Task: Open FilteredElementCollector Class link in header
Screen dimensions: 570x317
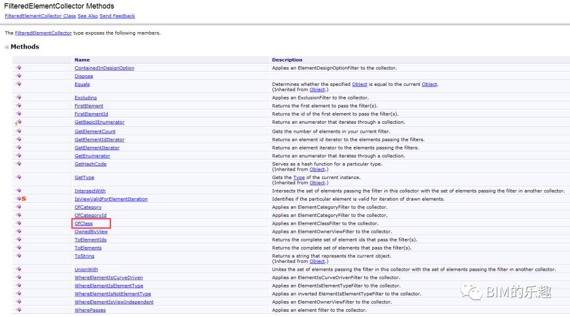Action: tap(40, 16)
